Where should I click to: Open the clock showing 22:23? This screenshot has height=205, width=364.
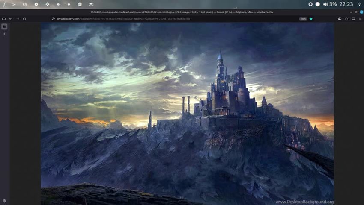coord(346,4)
